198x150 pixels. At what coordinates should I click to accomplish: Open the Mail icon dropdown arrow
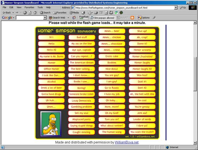click(92, 13)
